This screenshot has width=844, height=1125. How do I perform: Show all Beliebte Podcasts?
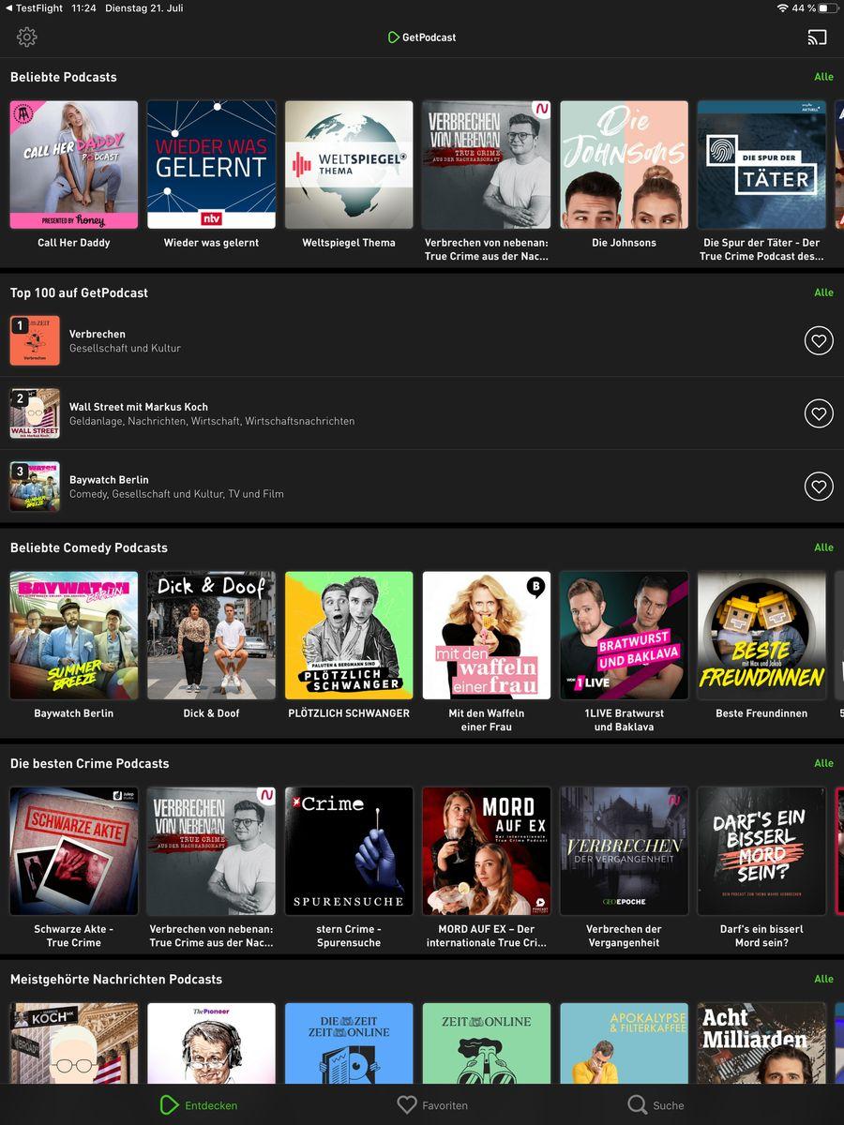coord(823,77)
